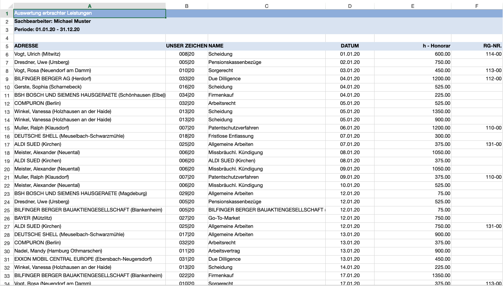Select 'Gerste, Sophia (Scharnebeck)' cell

(90, 87)
